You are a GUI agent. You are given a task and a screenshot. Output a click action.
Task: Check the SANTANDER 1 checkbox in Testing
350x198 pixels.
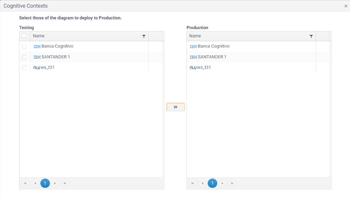(x=24, y=57)
